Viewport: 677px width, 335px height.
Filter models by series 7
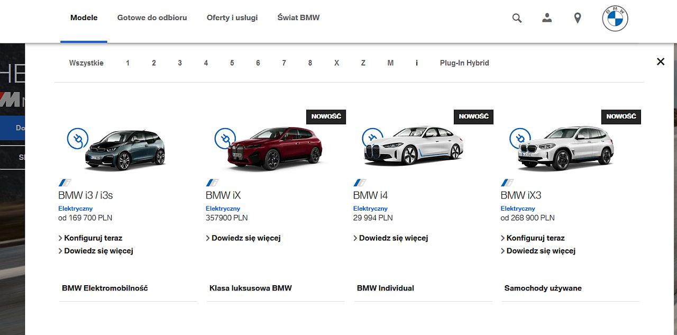(x=284, y=63)
